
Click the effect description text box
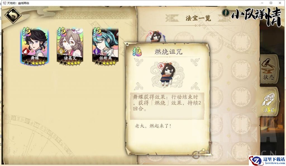167,106
